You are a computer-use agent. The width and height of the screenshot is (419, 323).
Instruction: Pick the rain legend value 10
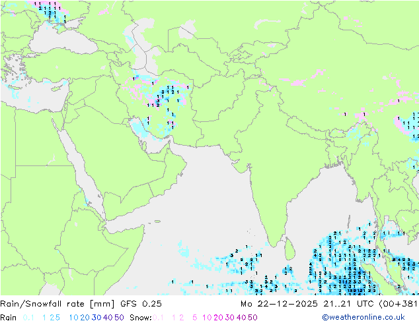74,318
